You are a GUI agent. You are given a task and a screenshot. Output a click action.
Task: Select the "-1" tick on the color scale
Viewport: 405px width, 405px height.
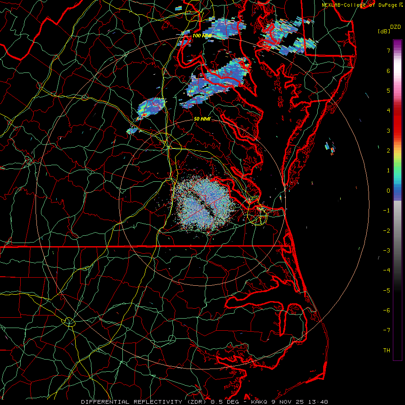[387, 211]
